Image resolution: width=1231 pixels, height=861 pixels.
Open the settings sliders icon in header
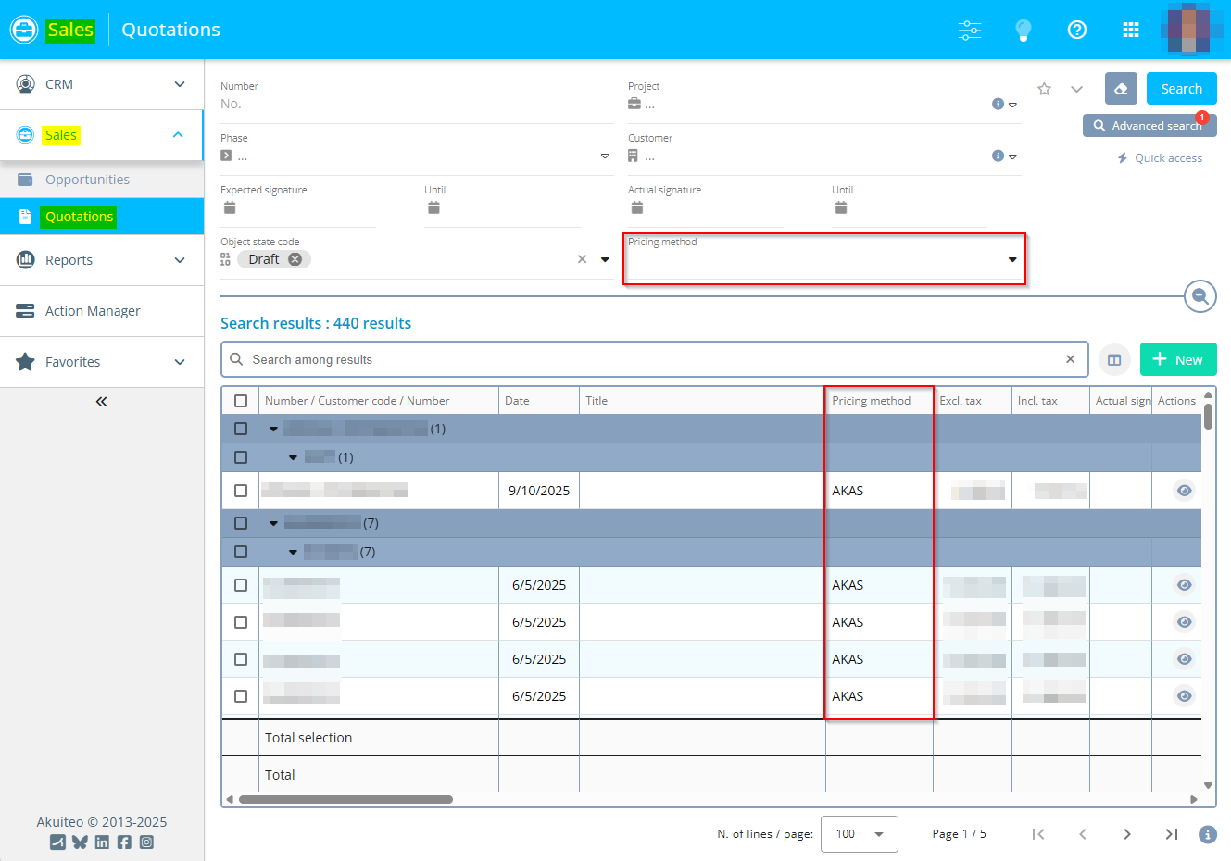969,31
